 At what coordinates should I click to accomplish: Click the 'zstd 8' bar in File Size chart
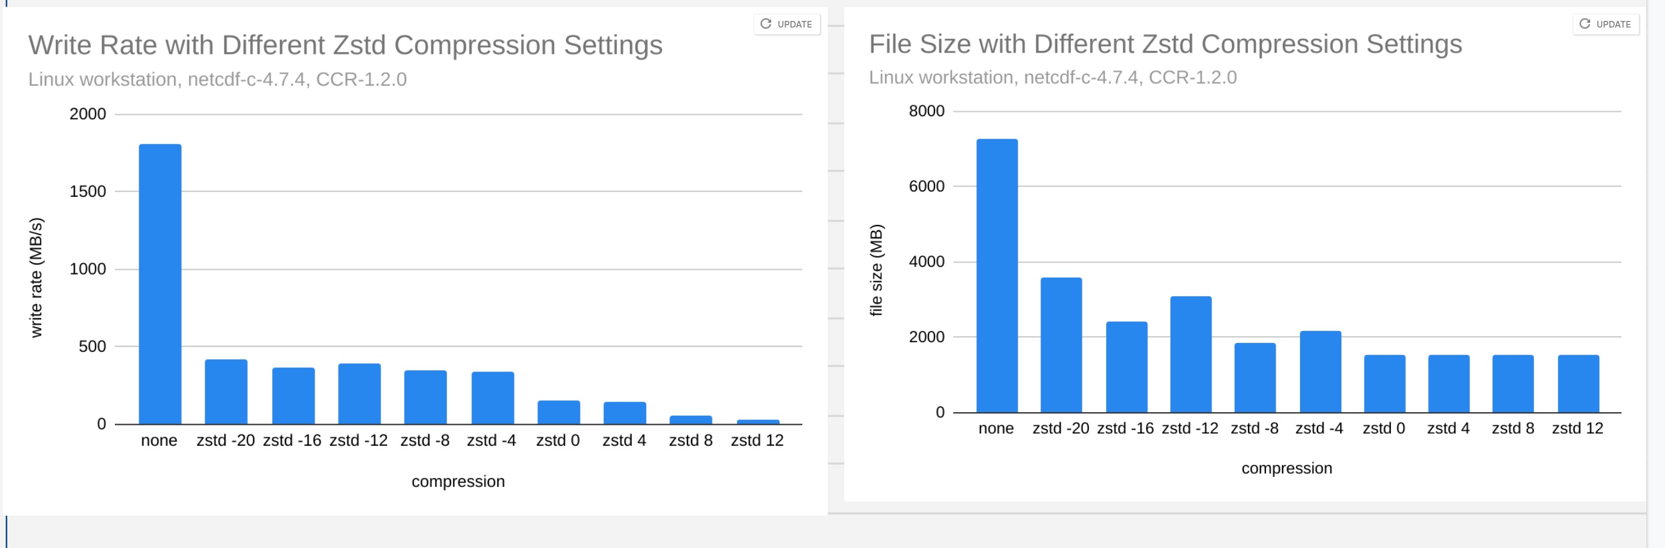point(1512,383)
